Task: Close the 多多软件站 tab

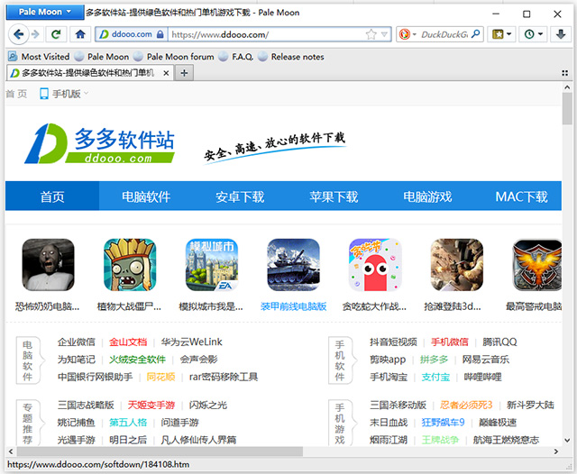Action: point(164,73)
